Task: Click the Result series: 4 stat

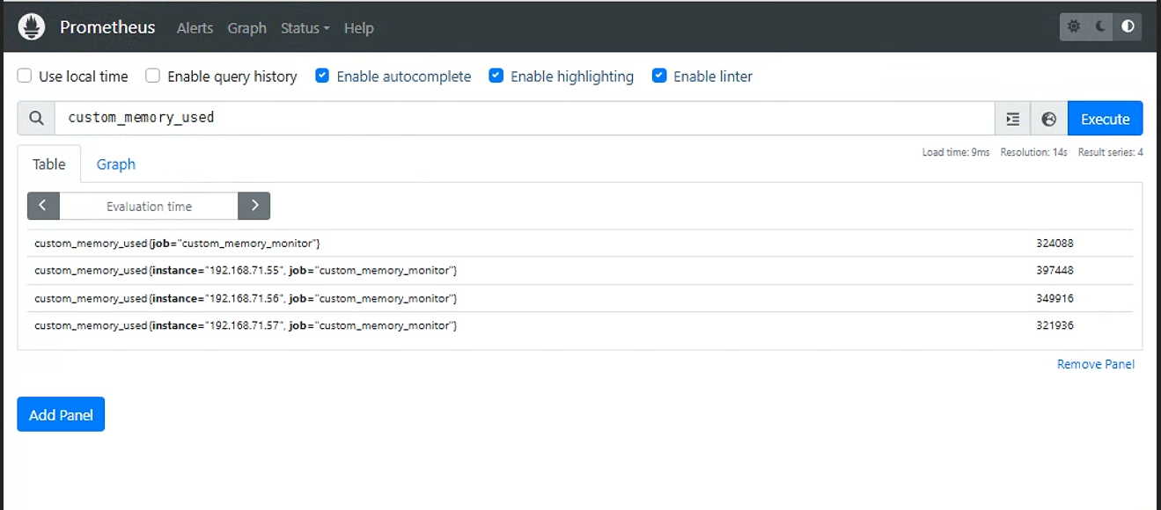Action: 1111,152
